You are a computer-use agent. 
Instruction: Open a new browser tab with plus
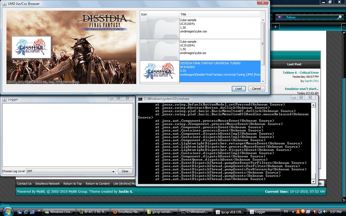coord(275,27)
